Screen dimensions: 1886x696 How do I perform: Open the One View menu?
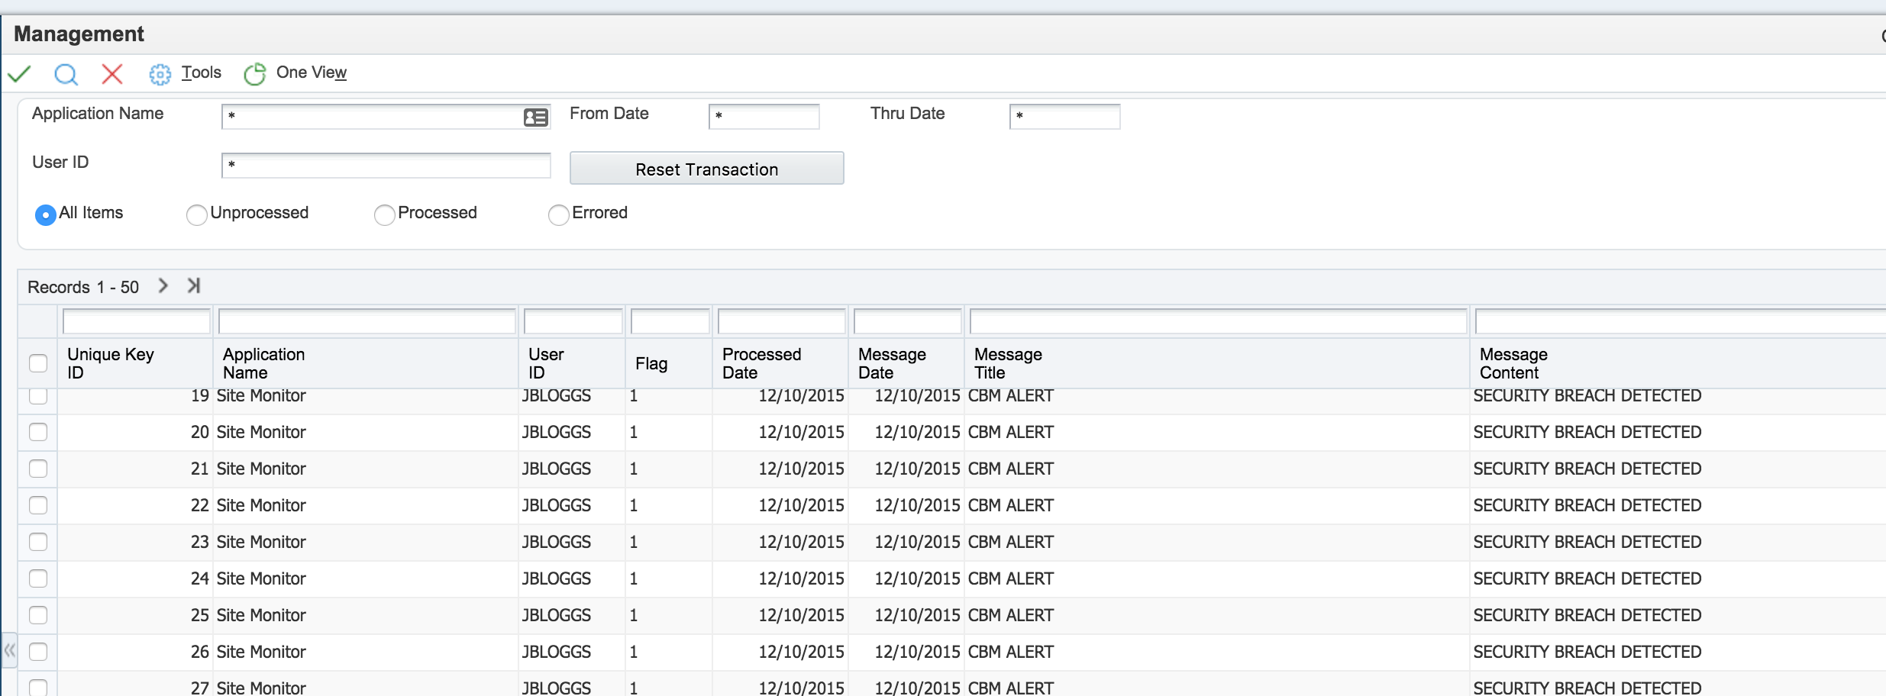click(311, 72)
